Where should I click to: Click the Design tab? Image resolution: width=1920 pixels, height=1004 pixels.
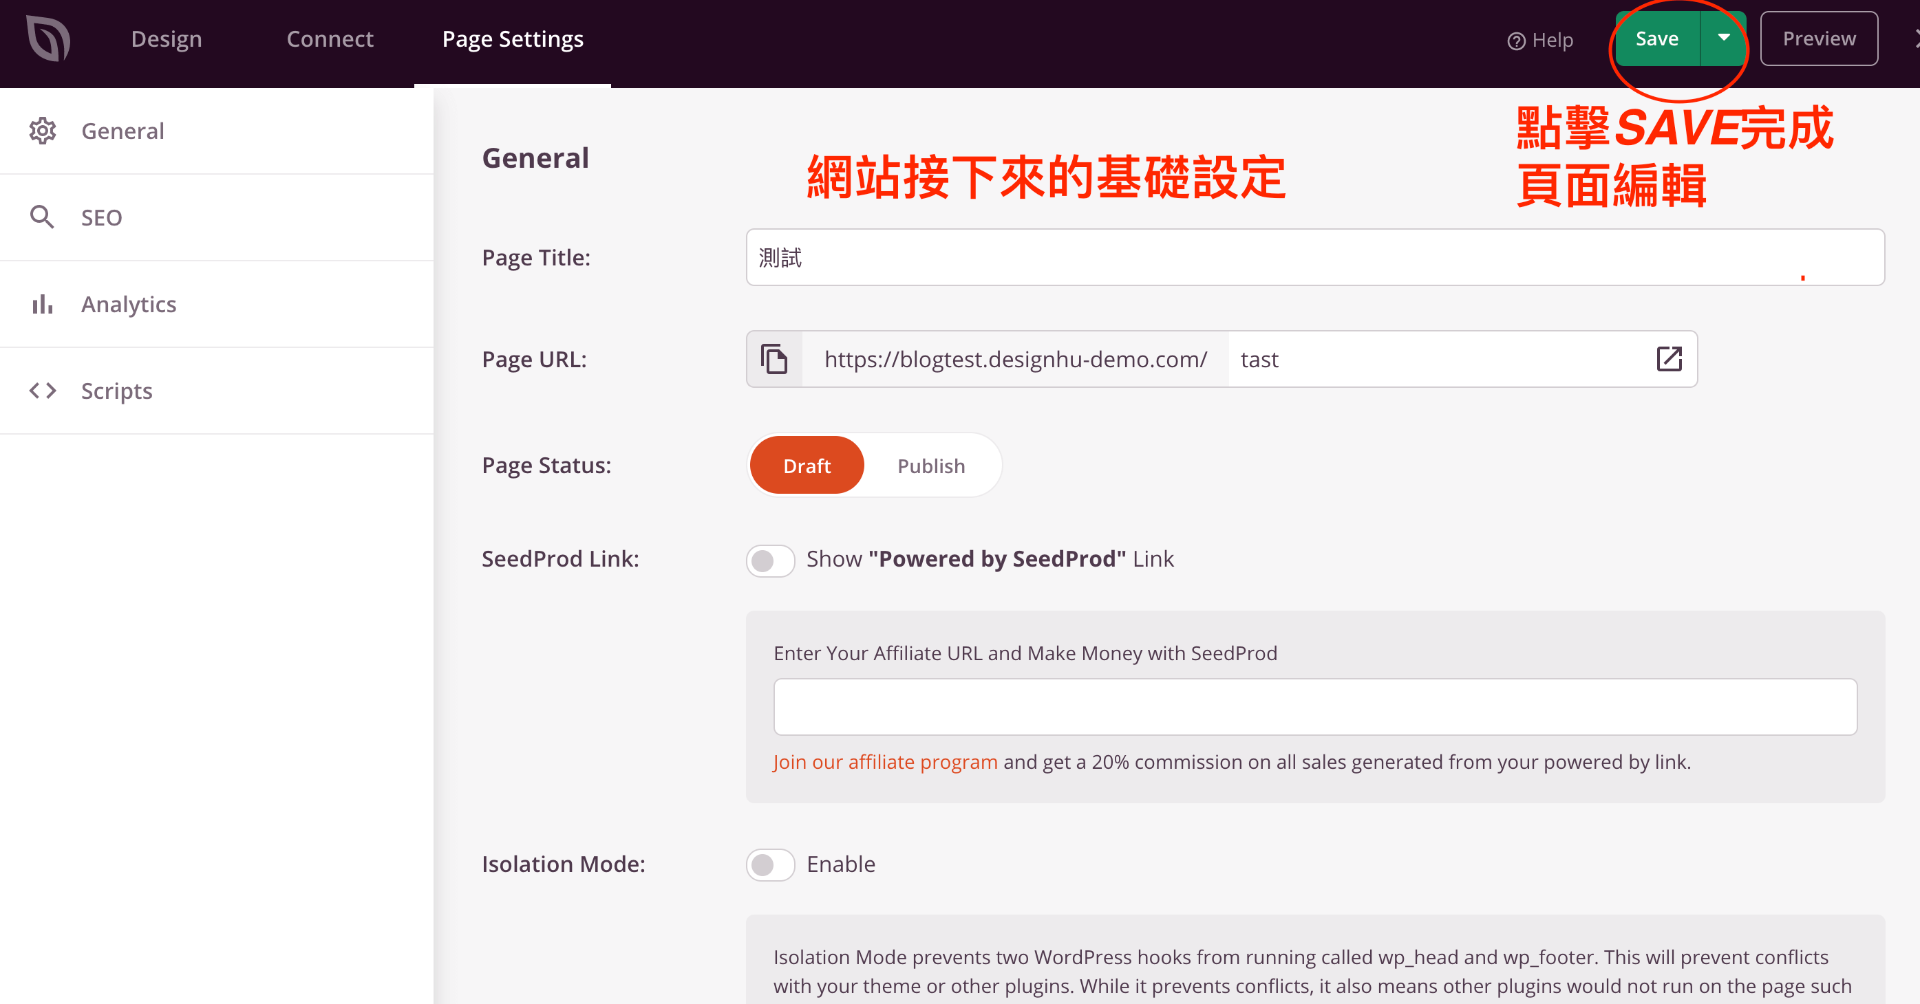(165, 38)
